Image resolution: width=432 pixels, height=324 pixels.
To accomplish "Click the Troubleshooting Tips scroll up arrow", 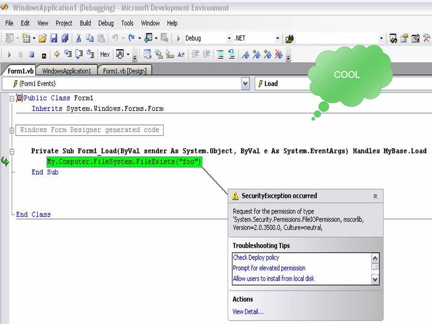I will (x=375, y=258).
